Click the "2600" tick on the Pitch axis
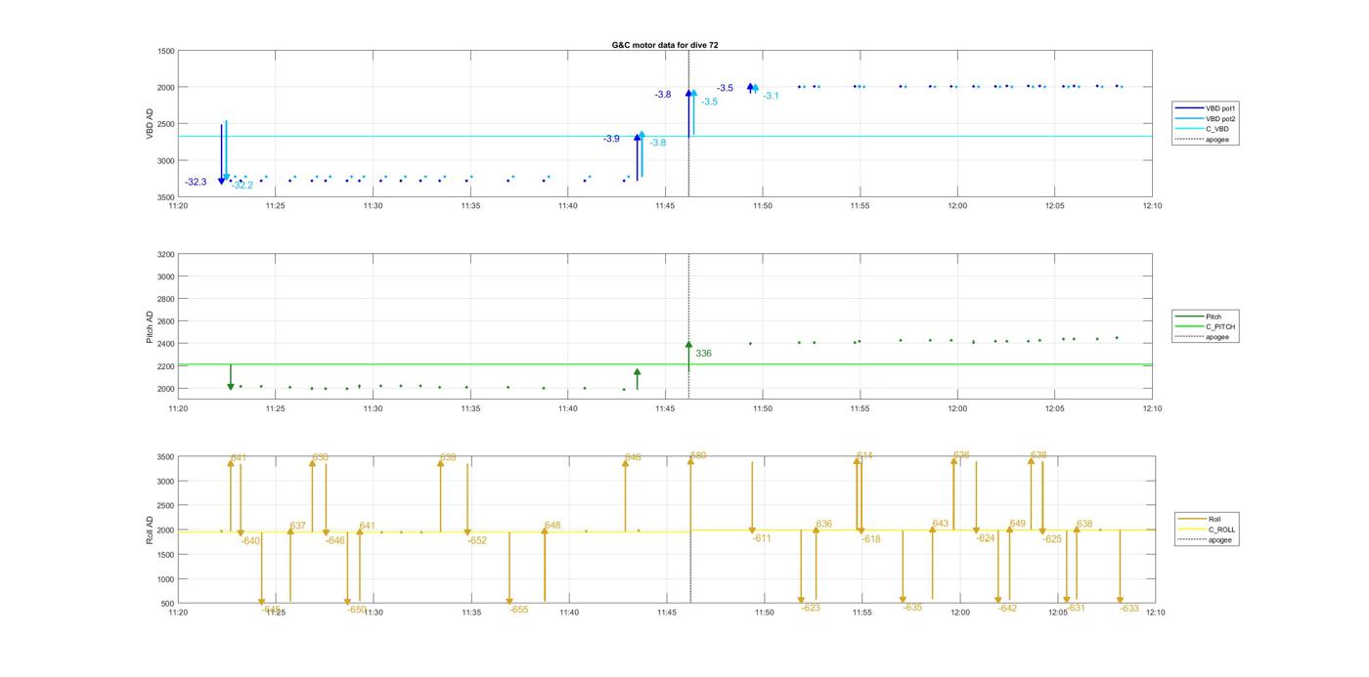The height and width of the screenshot is (677, 1369). pyautogui.click(x=166, y=322)
